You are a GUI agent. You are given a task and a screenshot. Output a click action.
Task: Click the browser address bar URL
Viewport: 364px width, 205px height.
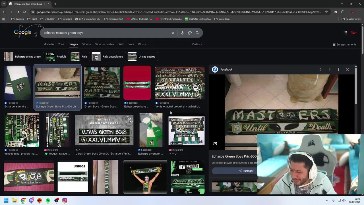coord(179,12)
